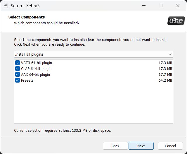Image resolution: width=187 pixels, height=154 pixels.
Task: Toggle the AAX 64-bit plugin checkbox
Action: click(18, 74)
